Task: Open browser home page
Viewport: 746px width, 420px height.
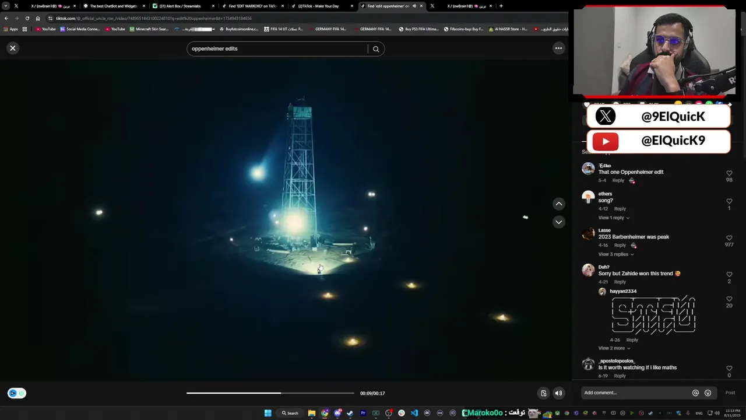Action: [x=38, y=18]
